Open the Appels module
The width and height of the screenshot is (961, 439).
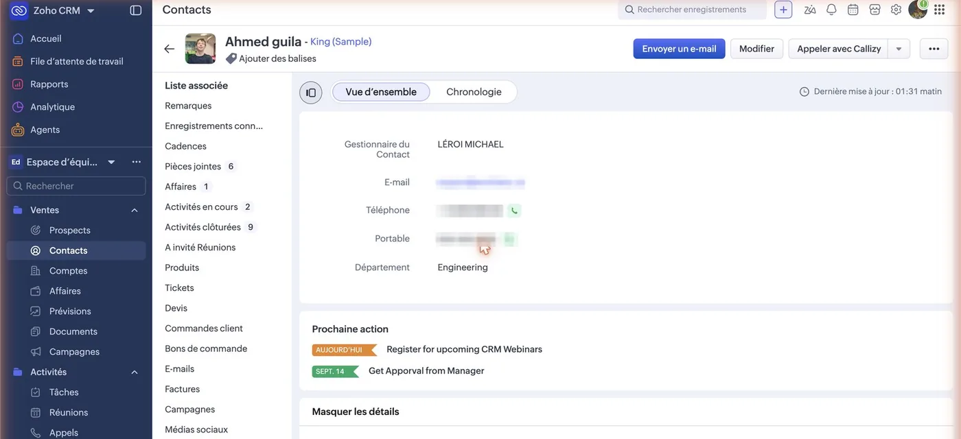tap(63, 432)
